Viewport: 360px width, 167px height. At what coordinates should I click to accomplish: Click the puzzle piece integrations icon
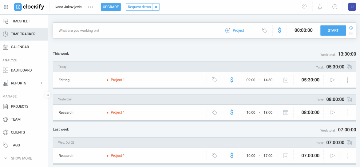tap(305, 7)
